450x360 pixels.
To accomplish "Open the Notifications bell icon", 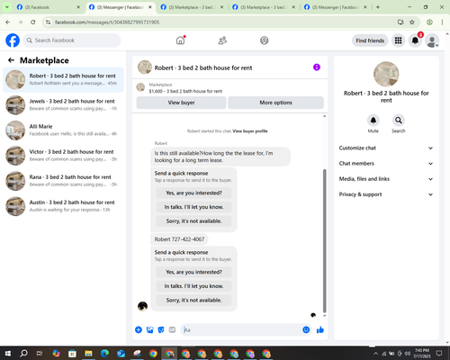I will pos(415,40).
